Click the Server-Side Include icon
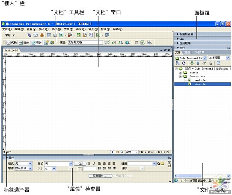Image resolution: width=232 pixels, height=195 pixels. [x=85, y=35]
